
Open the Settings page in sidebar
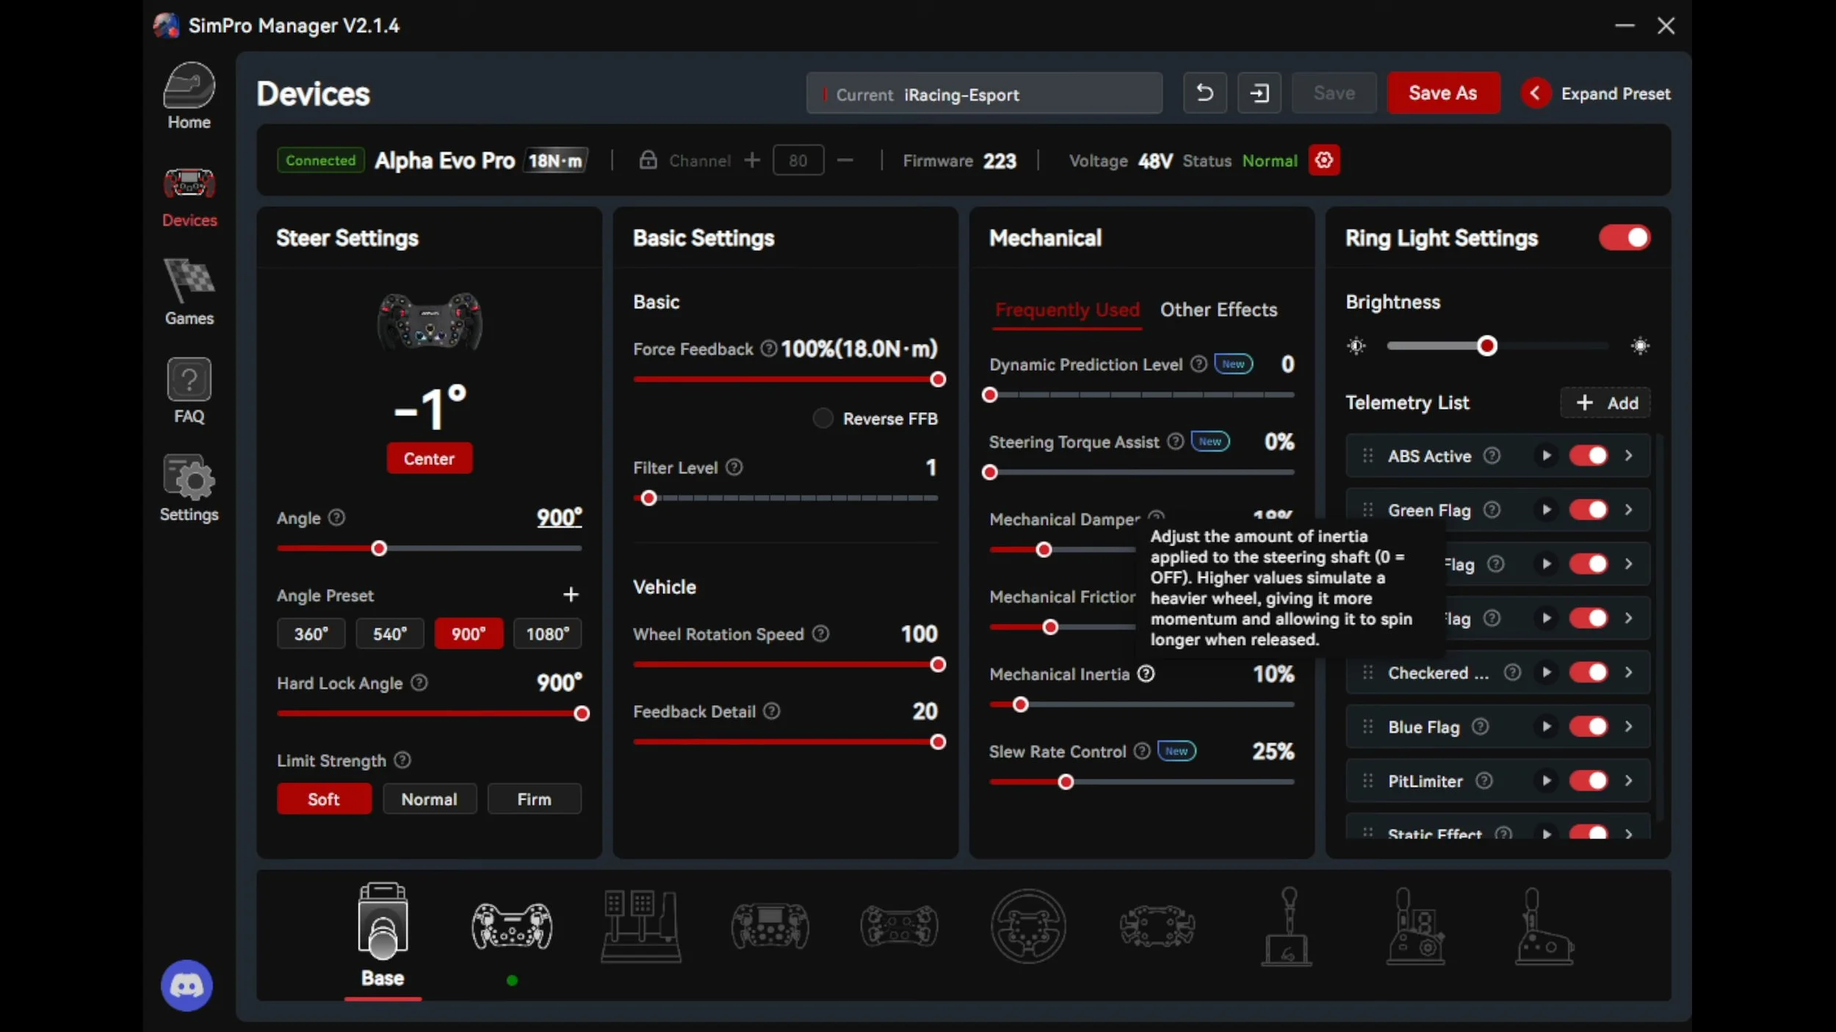[189, 488]
